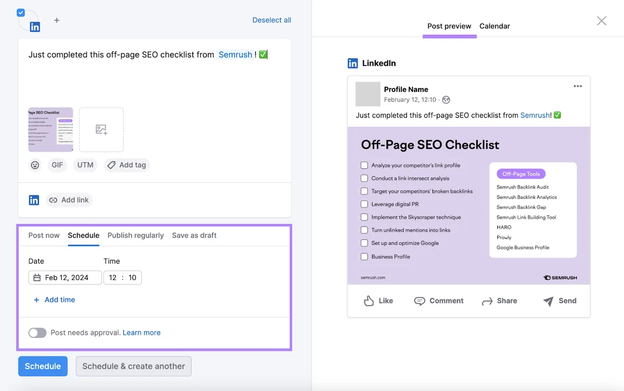This screenshot has height=391, width=624.
Task: Toggle Post needs approval switch
Action: pyautogui.click(x=37, y=333)
